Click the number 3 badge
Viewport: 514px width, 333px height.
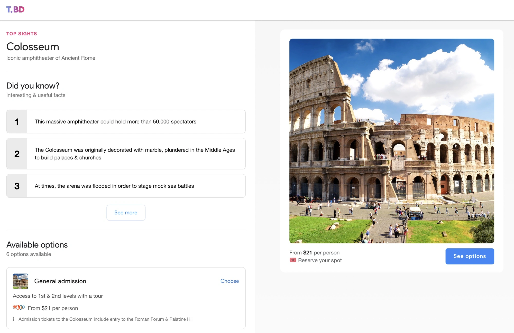tap(17, 186)
